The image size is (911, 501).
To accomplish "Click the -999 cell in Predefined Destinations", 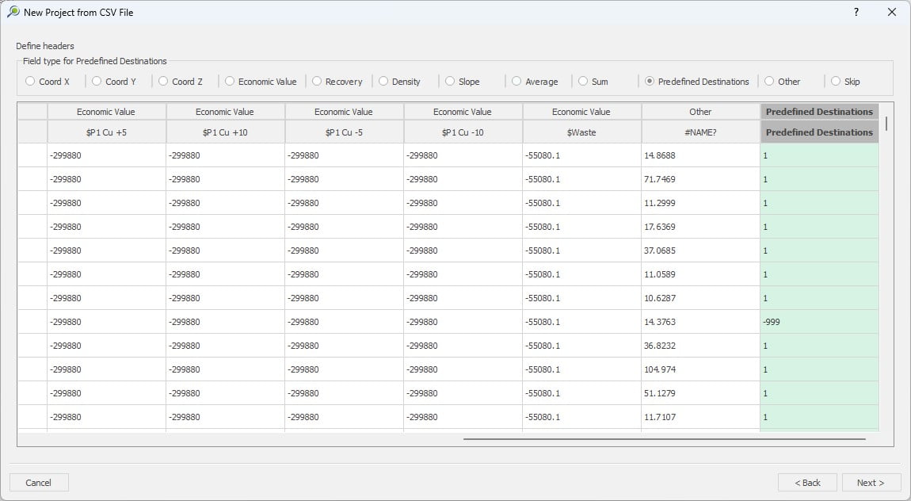I will coord(819,322).
